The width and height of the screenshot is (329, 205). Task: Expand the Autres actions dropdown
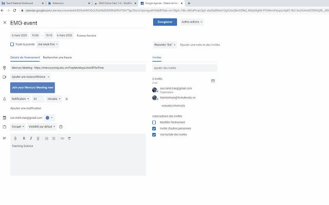tap(192, 22)
